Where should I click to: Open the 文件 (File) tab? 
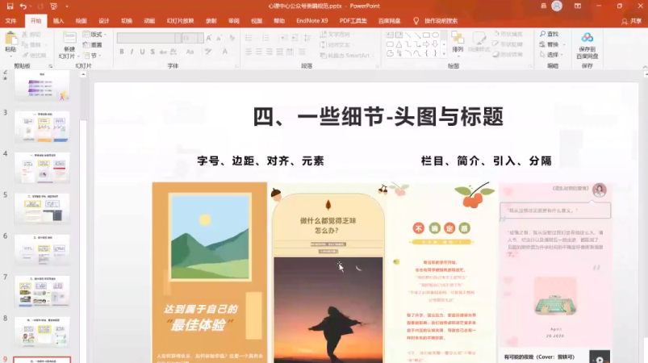10,21
